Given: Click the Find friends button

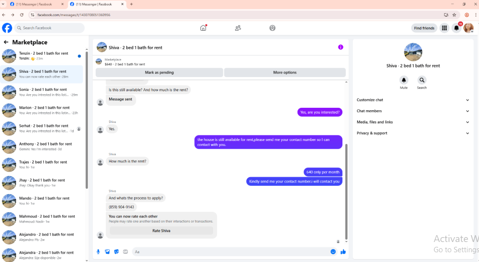Looking at the screenshot, I should tap(424, 28).
